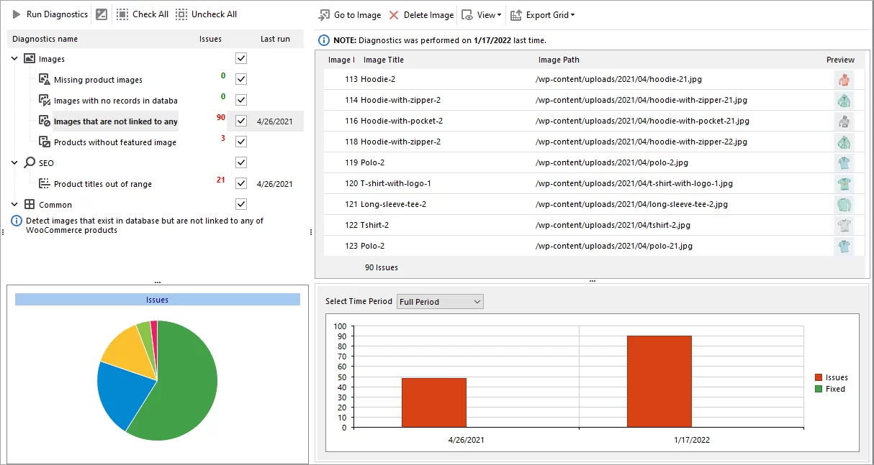Uncheck the Images that are not linked checkbox
874x465 pixels.
(241, 120)
